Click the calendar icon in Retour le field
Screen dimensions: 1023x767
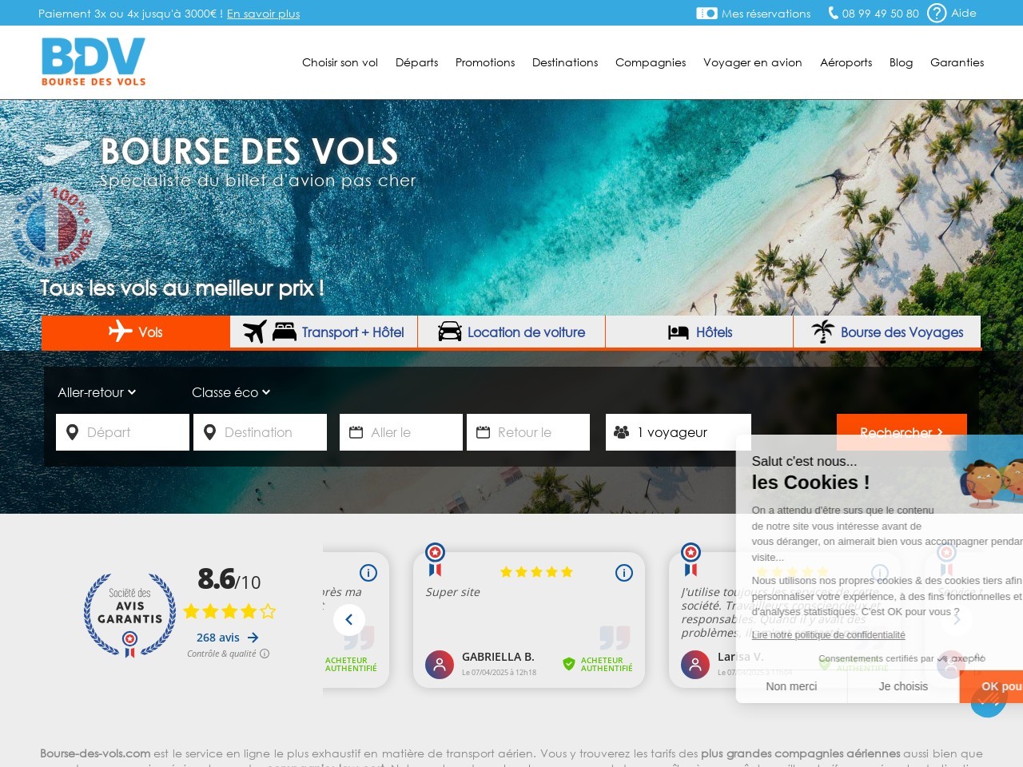483,432
